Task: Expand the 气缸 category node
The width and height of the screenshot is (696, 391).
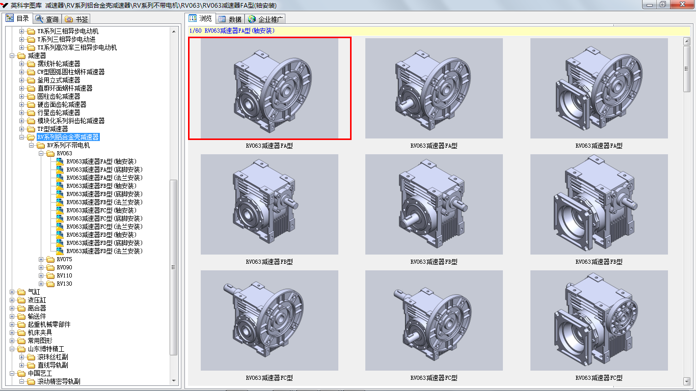Action: point(12,292)
